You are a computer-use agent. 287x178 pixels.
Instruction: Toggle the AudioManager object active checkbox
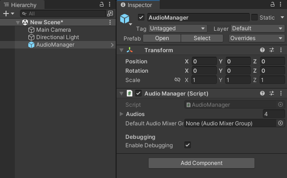click(x=141, y=17)
